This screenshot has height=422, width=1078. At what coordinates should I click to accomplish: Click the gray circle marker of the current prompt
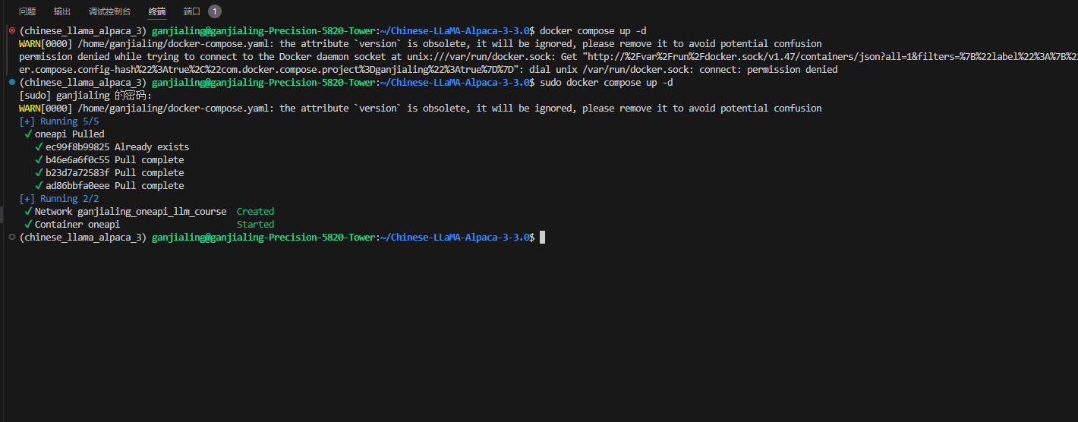[x=11, y=238]
